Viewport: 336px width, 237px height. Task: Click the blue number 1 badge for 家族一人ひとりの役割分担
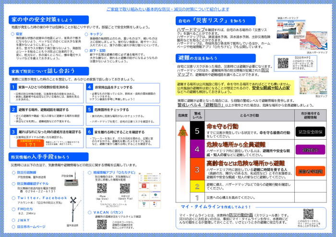[x=13, y=87]
